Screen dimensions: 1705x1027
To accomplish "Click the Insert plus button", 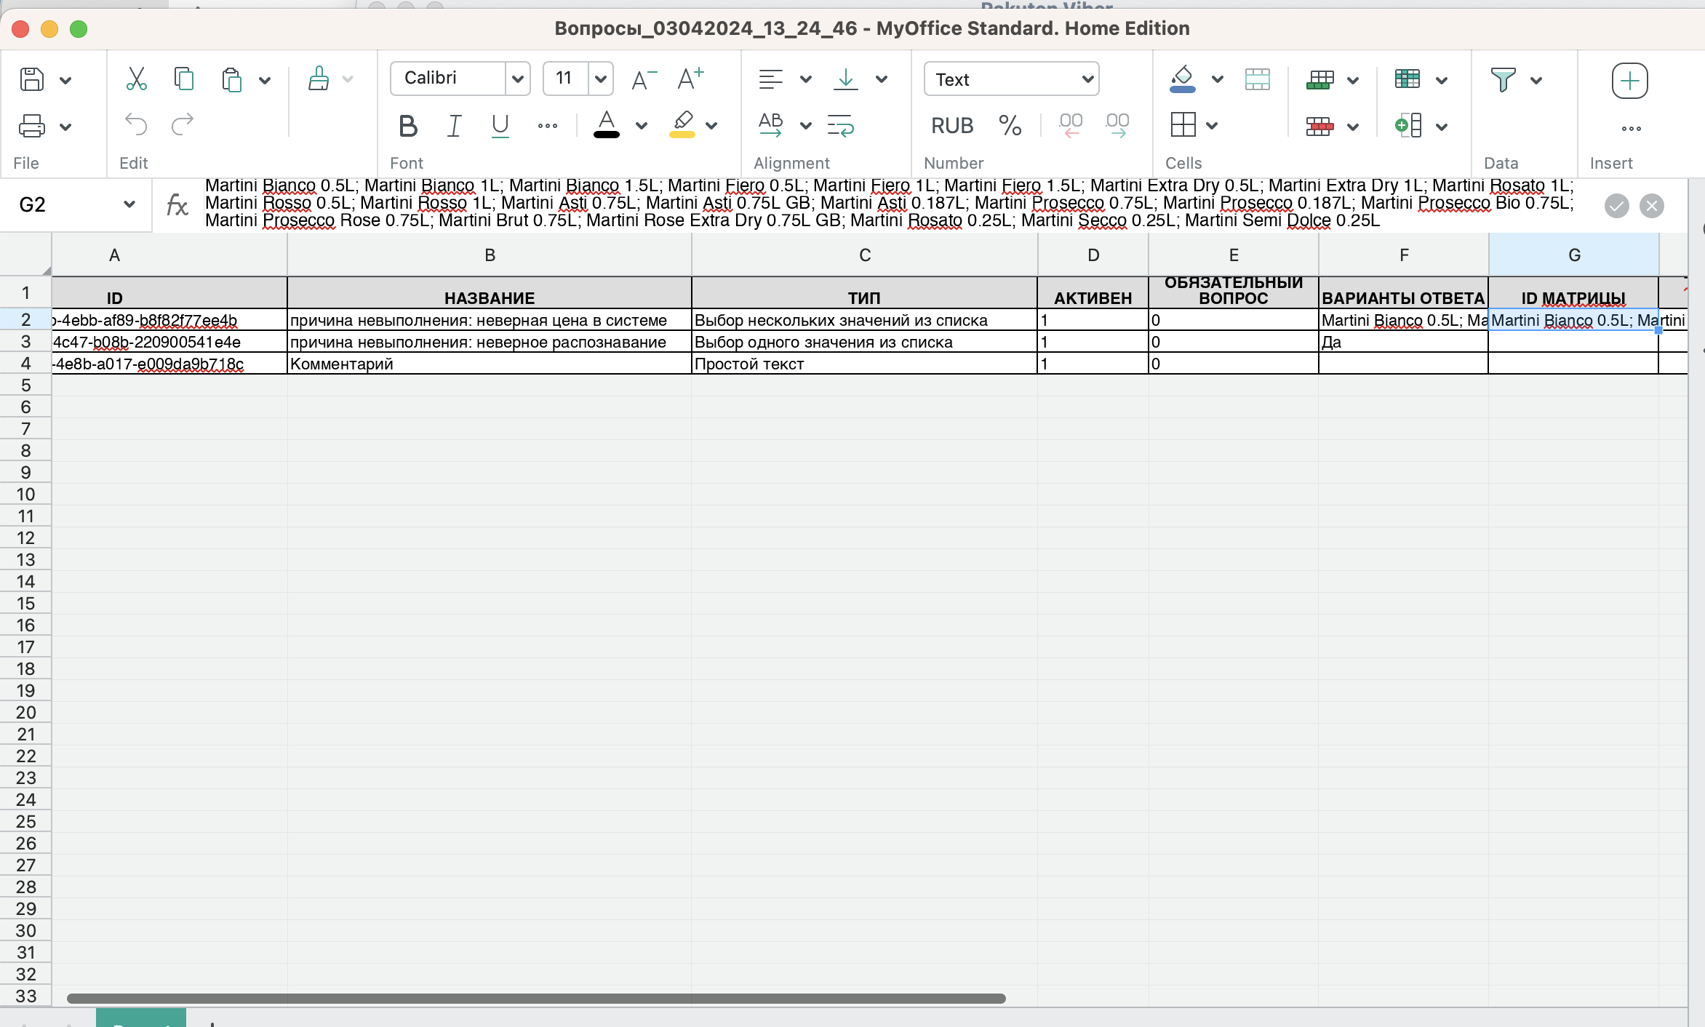I will pos(1629,80).
